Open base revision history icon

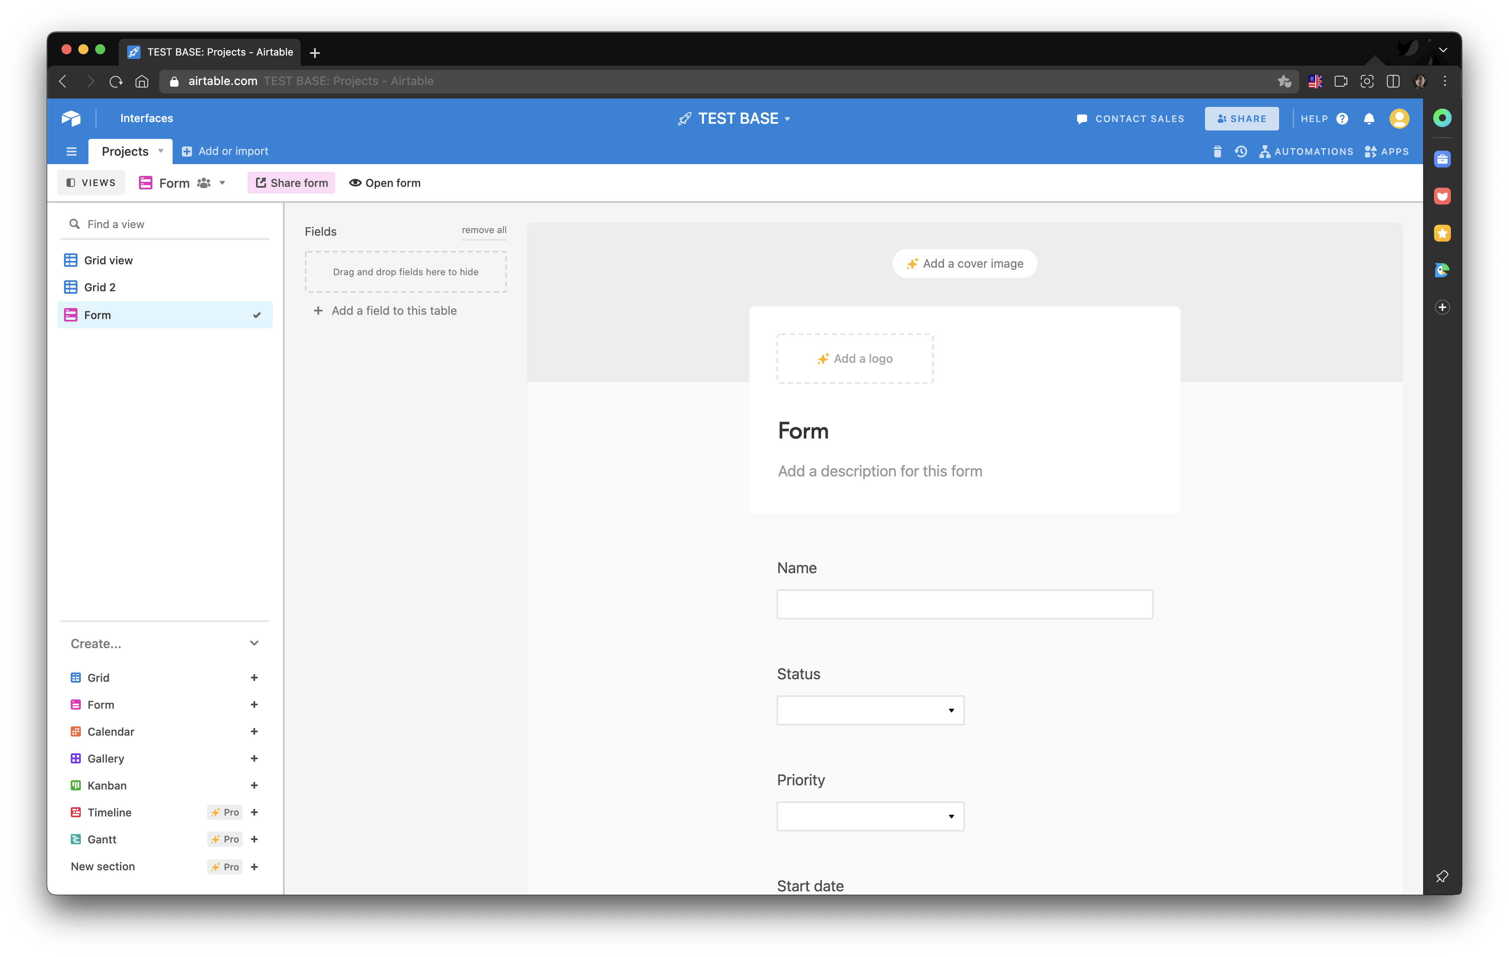[x=1241, y=152]
